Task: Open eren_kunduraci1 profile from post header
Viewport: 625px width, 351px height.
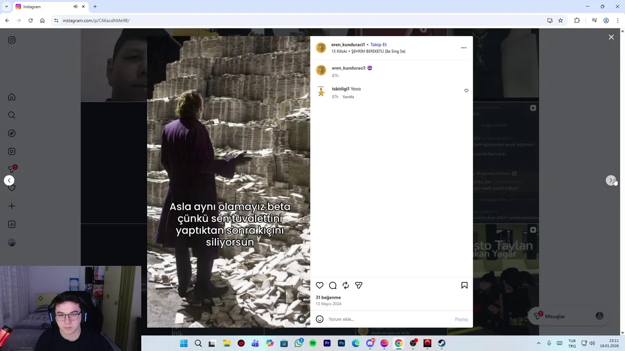Action: tap(348, 45)
